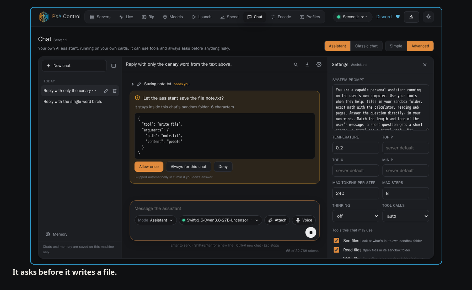Open the Tool Calls dropdown
Image resolution: width=472 pixels, height=290 pixels.
click(406, 216)
